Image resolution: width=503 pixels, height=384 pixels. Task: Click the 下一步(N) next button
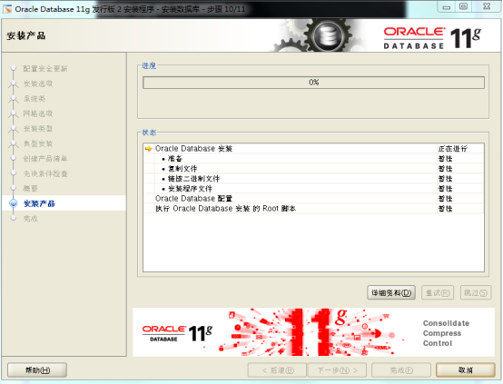(337, 370)
